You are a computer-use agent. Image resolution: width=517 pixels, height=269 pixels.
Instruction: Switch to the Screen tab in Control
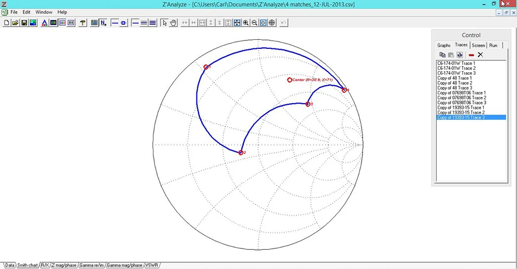tap(478, 45)
